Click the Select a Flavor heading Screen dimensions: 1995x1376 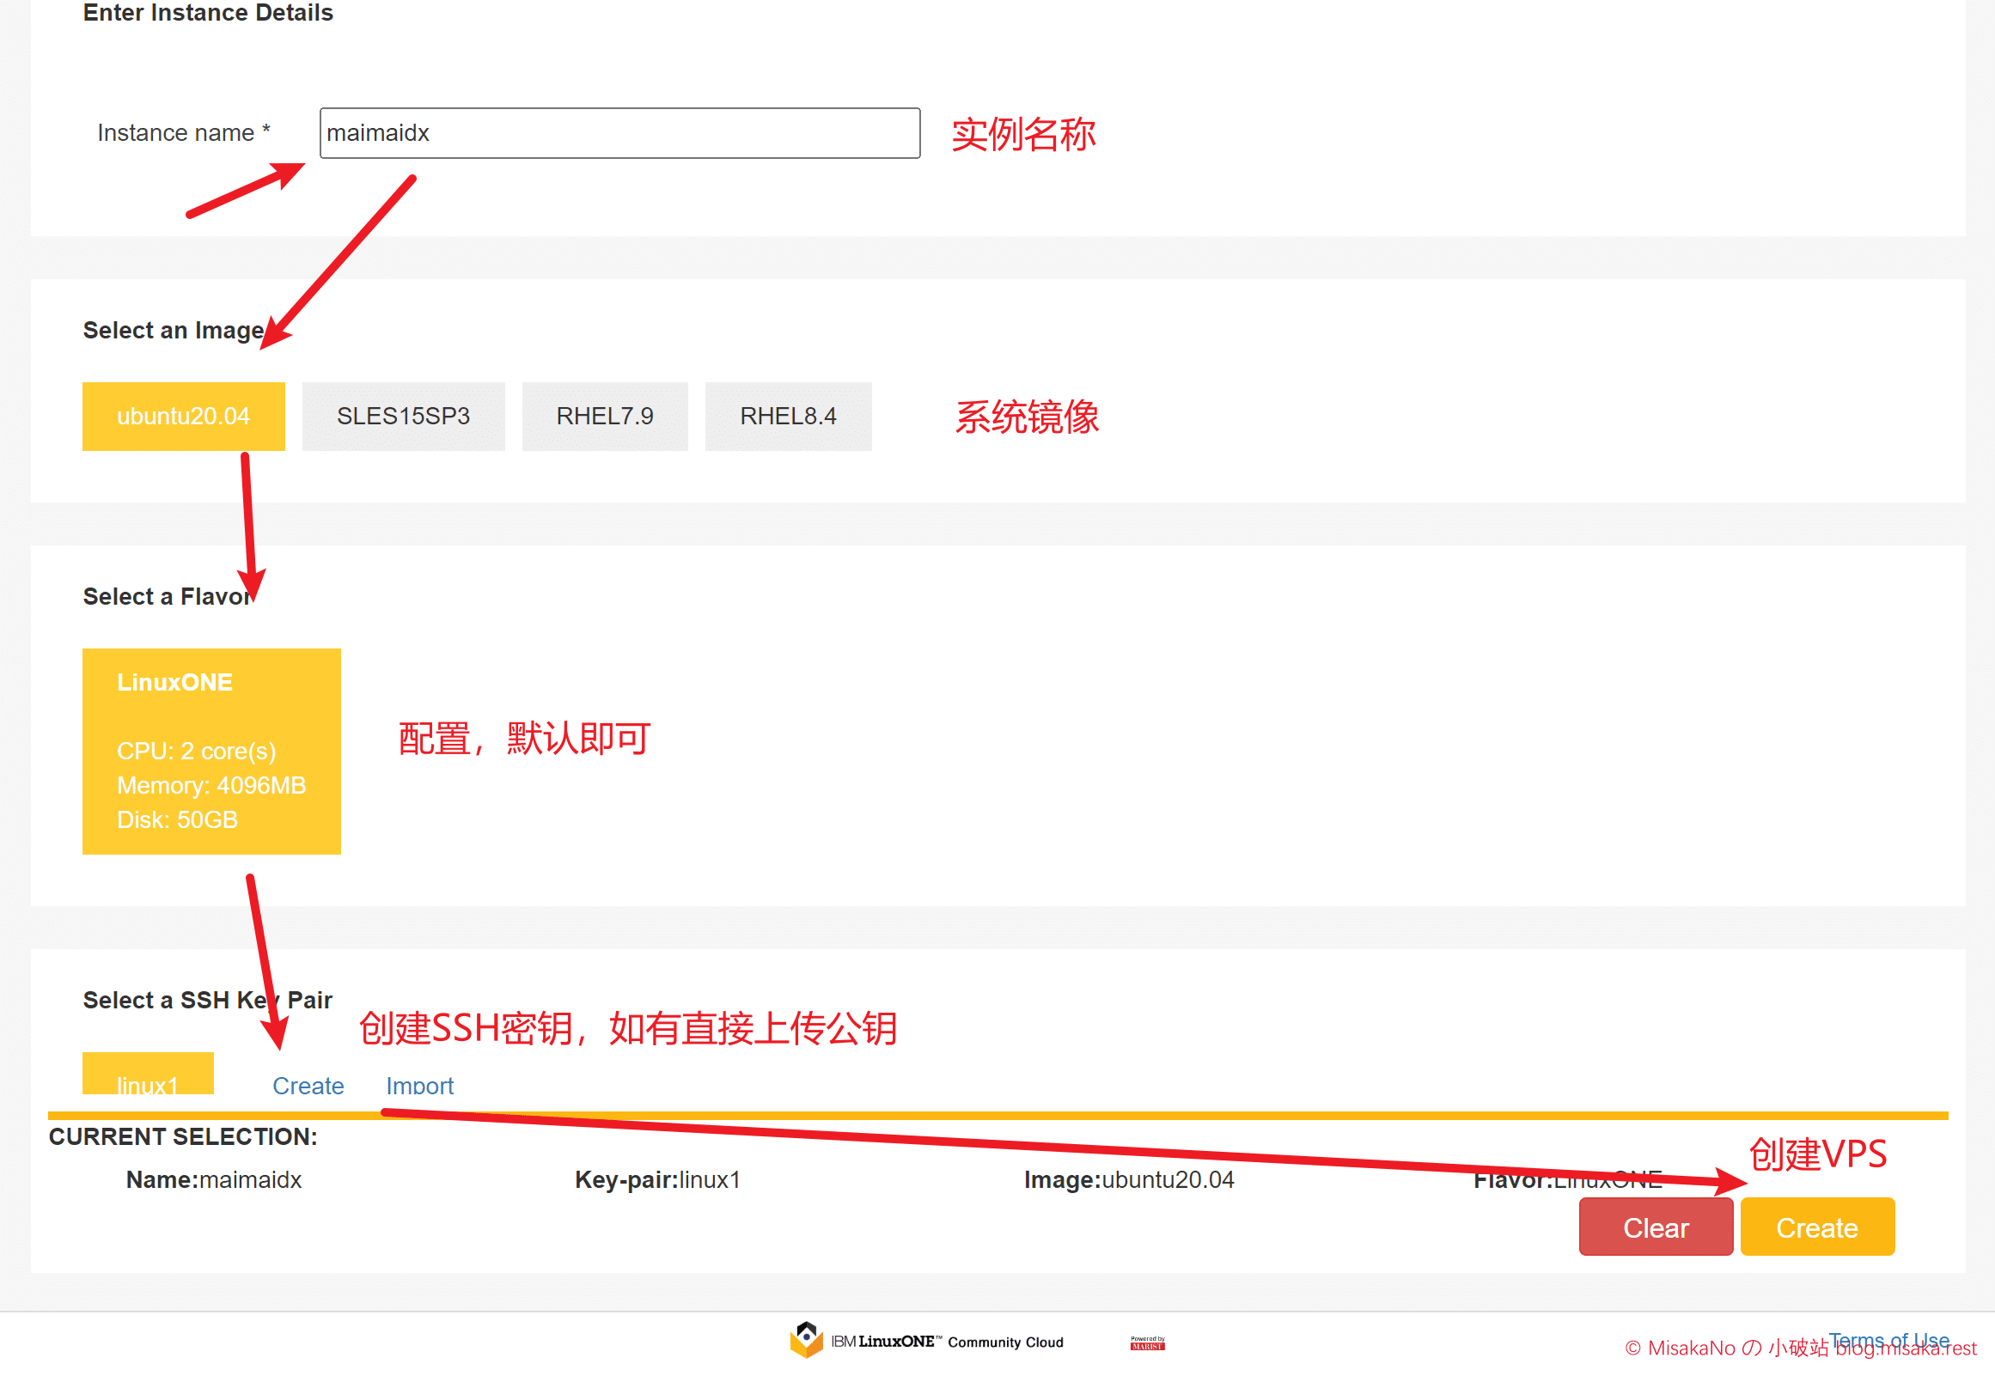coord(166,596)
